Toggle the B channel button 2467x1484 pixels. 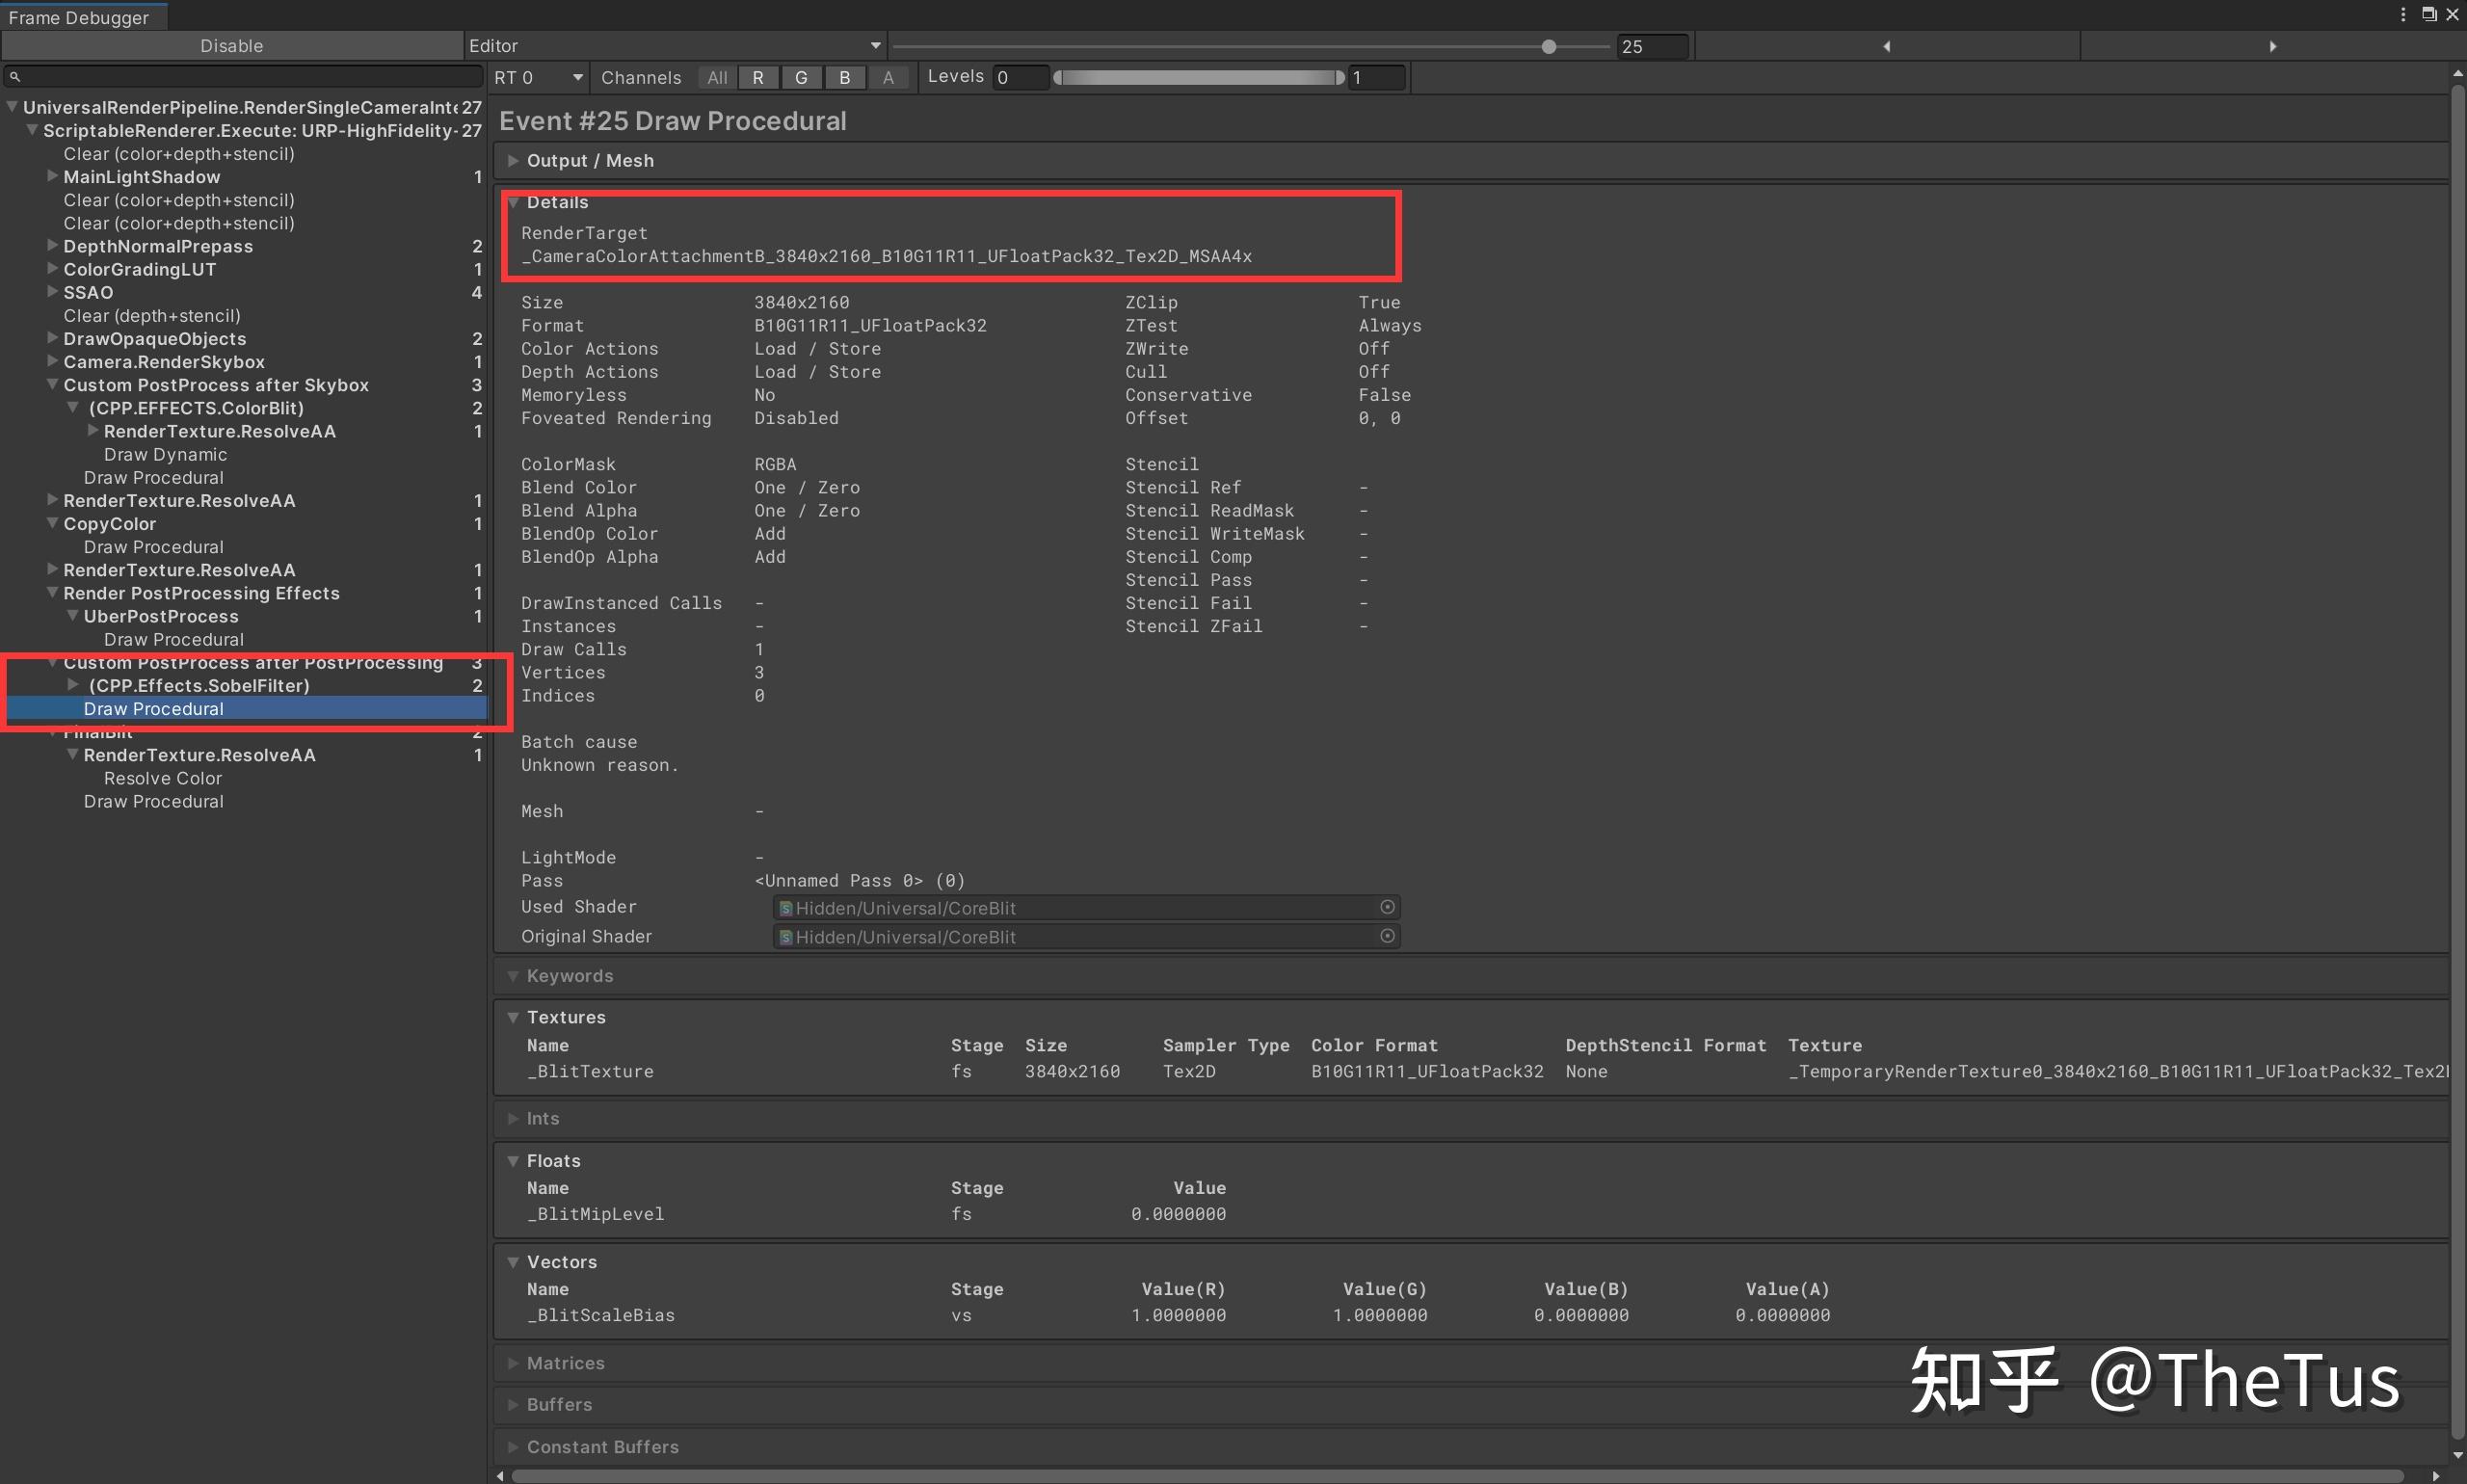pyautogui.click(x=845, y=77)
